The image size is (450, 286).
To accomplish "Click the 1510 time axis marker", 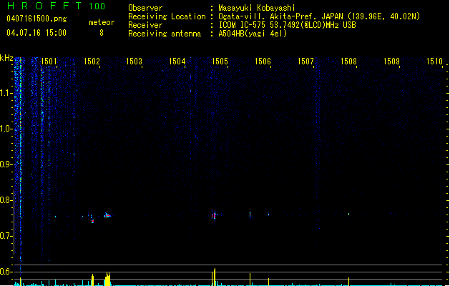I will [434, 61].
